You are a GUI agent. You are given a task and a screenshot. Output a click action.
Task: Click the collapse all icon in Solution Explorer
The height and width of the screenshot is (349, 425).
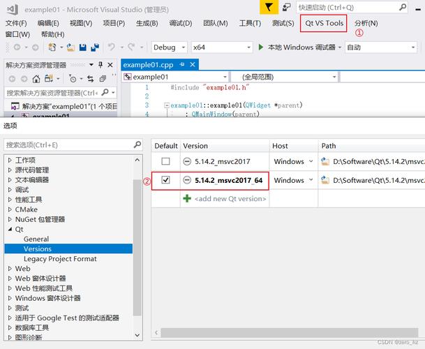tap(103, 79)
